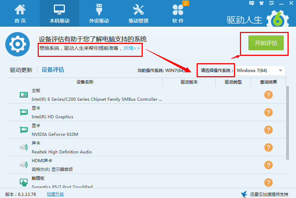The width and height of the screenshot is (296, 198).
Task: Click the 驱动版本 column header
Action: pyautogui.click(x=189, y=82)
